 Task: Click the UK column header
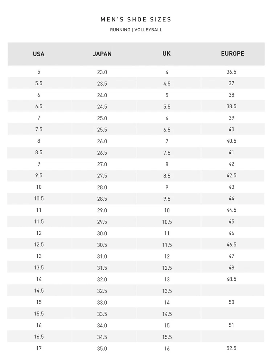[166, 54]
